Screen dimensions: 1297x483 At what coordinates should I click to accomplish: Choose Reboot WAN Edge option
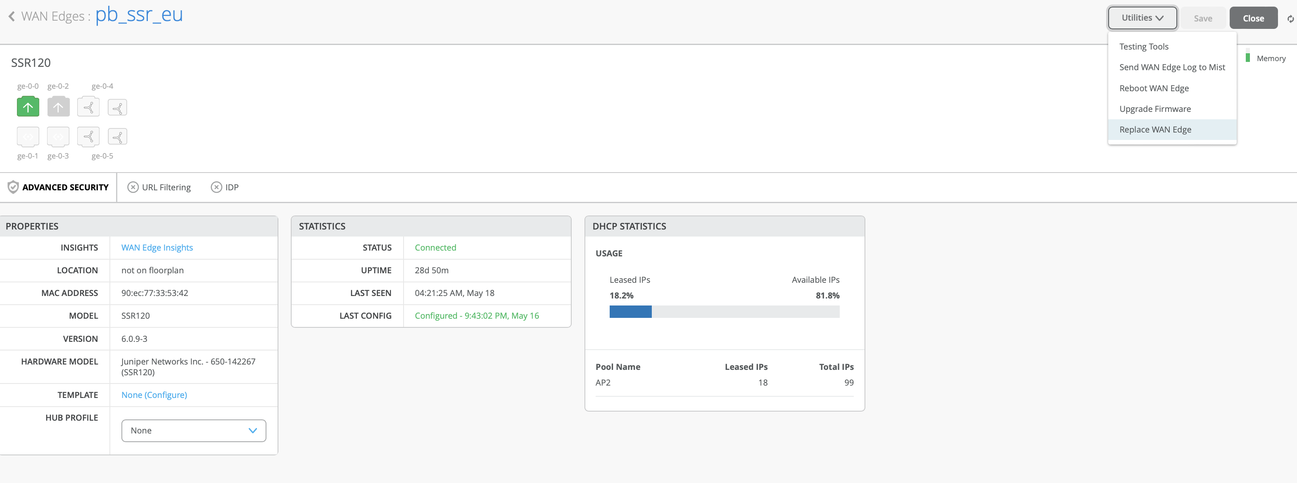pos(1154,88)
